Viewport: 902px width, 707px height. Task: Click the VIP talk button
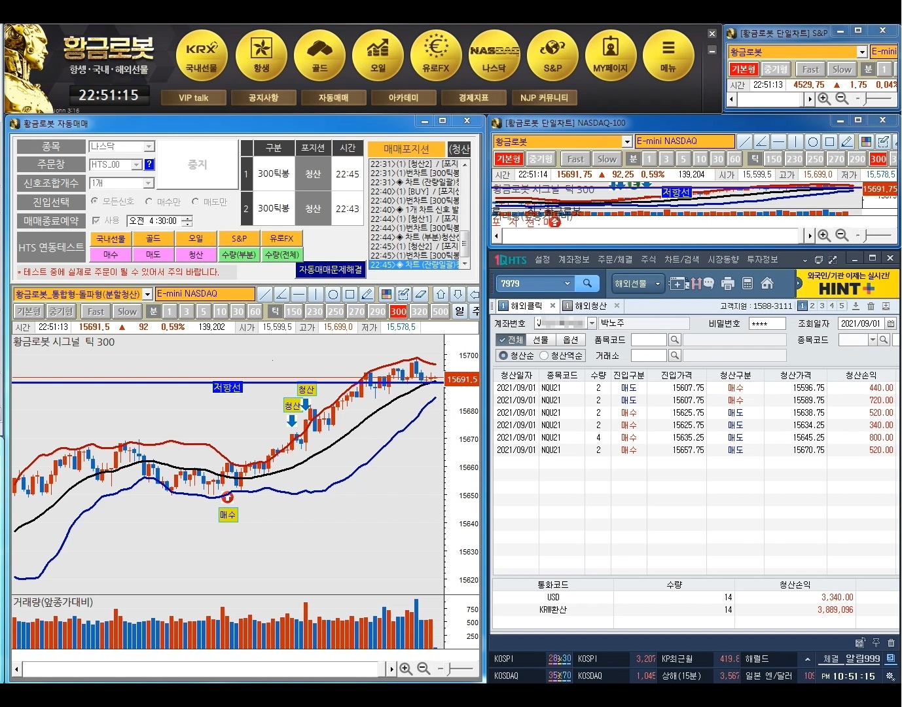coord(194,98)
